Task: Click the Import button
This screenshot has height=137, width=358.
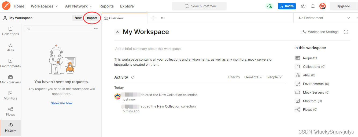Action: click(92, 18)
